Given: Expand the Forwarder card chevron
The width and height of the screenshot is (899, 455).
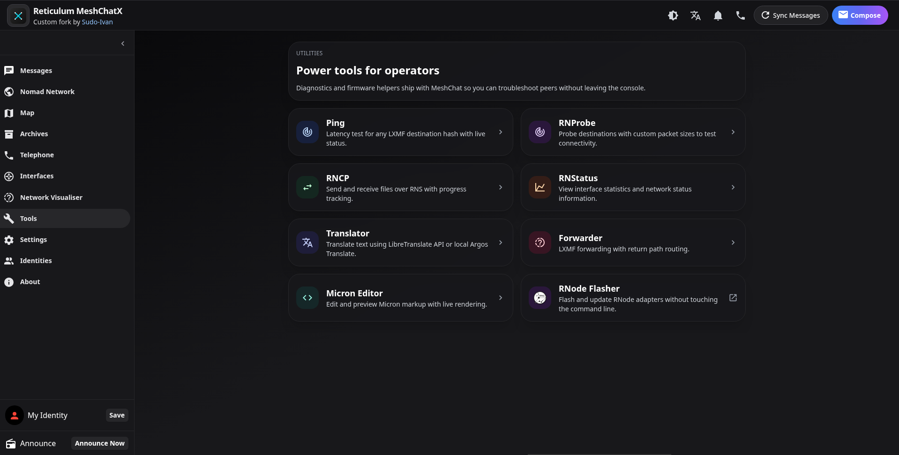Looking at the screenshot, I should click(x=733, y=242).
